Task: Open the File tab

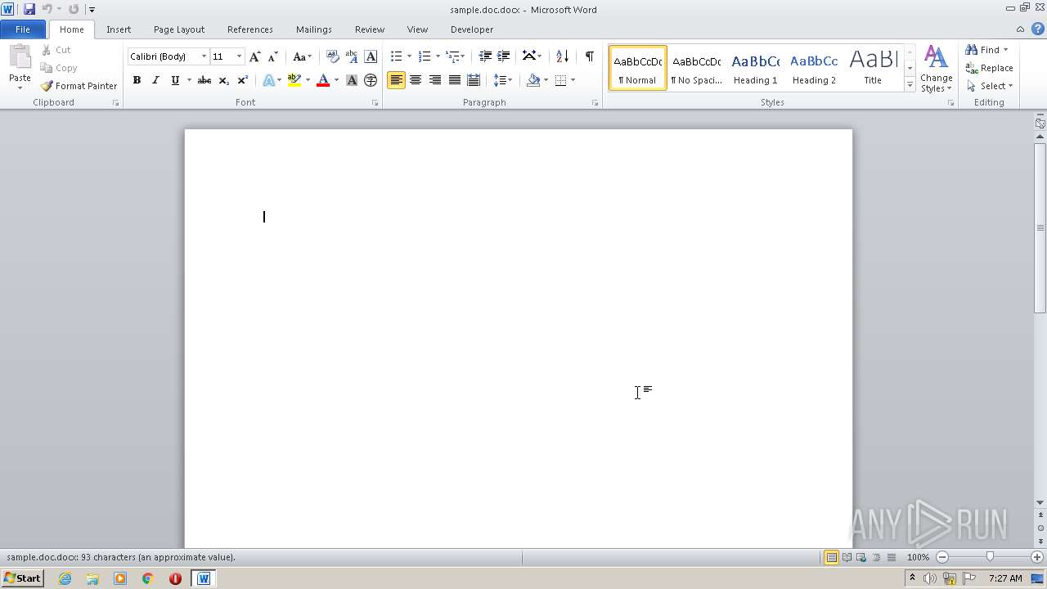Action: pyautogui.click(x=23, y=29)
